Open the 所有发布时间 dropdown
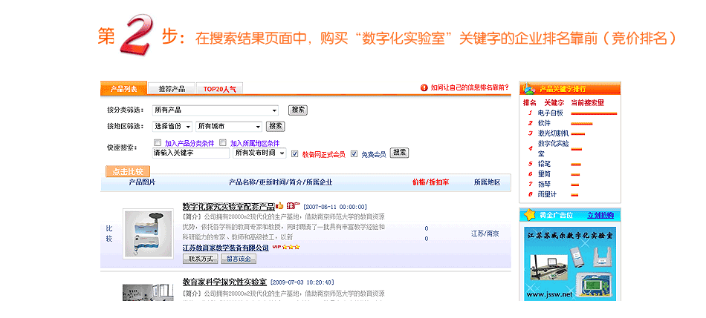This screenshot has height=318, width=706. pyautogui.click(x=259, y=153)
